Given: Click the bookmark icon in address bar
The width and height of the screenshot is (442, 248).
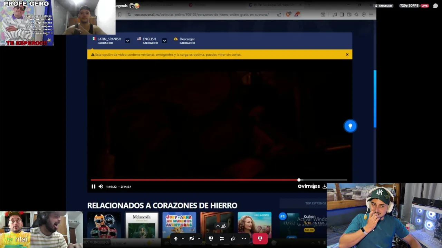Looking at the screenshot, I should 119,14.
